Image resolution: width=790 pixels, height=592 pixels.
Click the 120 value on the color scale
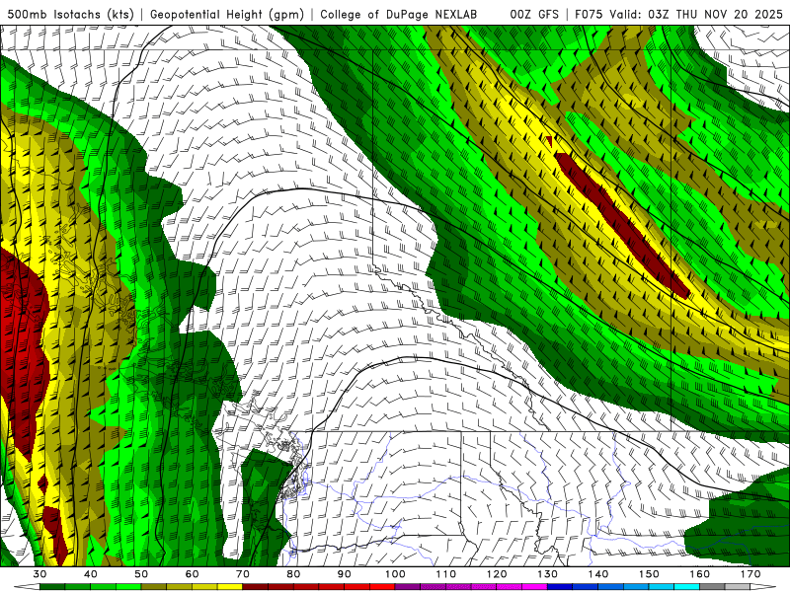point(497,574)
